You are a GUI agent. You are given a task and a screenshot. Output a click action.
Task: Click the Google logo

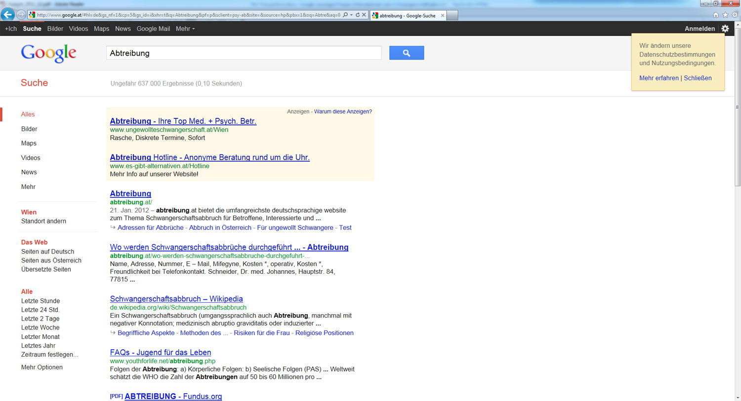[x=48, y=53]
